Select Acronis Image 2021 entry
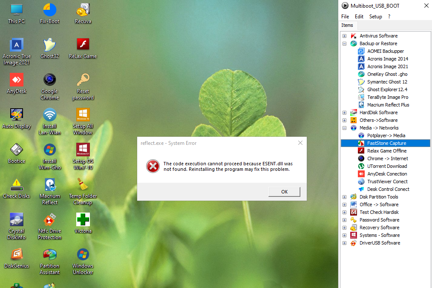The height and width of the screenshot is (288, 432). (x=388, y=67)
